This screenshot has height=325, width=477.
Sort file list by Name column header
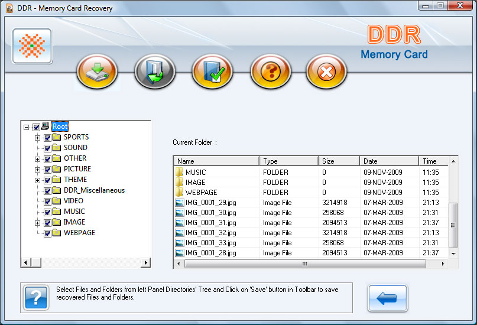pos(216,161)
